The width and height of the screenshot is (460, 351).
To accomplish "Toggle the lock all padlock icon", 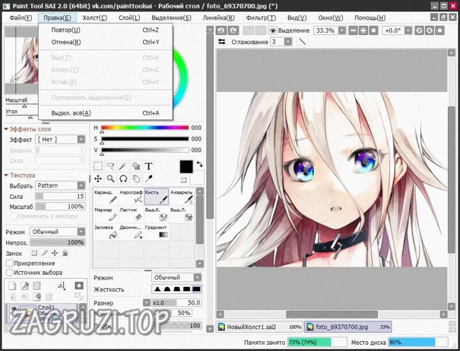I will click(x=65, y=253).
